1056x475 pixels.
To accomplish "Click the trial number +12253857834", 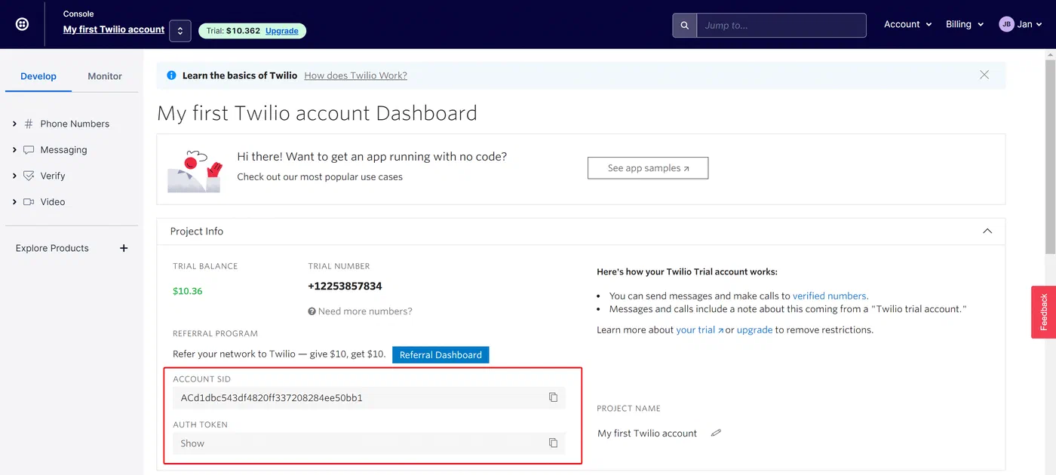I will [x=345, y=287].
